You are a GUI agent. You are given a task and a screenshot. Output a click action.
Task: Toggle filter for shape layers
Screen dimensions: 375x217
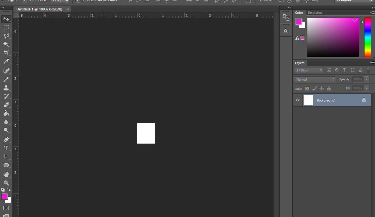click(352, 70)
